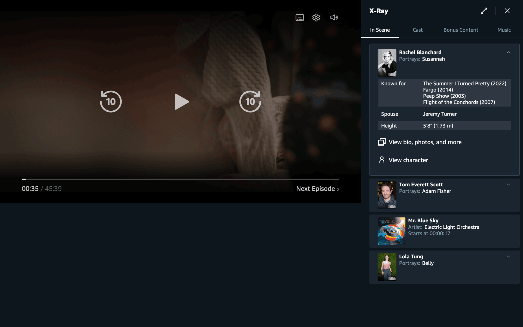Viewport: 523px width, 327px height.
Task: Go to Next Episode
Action: click(318, 189)
